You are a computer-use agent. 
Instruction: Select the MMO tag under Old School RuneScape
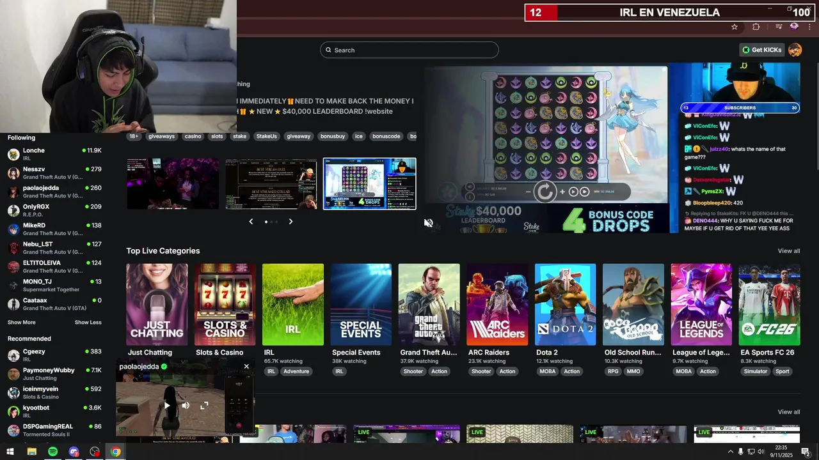(x=633, y=371)
